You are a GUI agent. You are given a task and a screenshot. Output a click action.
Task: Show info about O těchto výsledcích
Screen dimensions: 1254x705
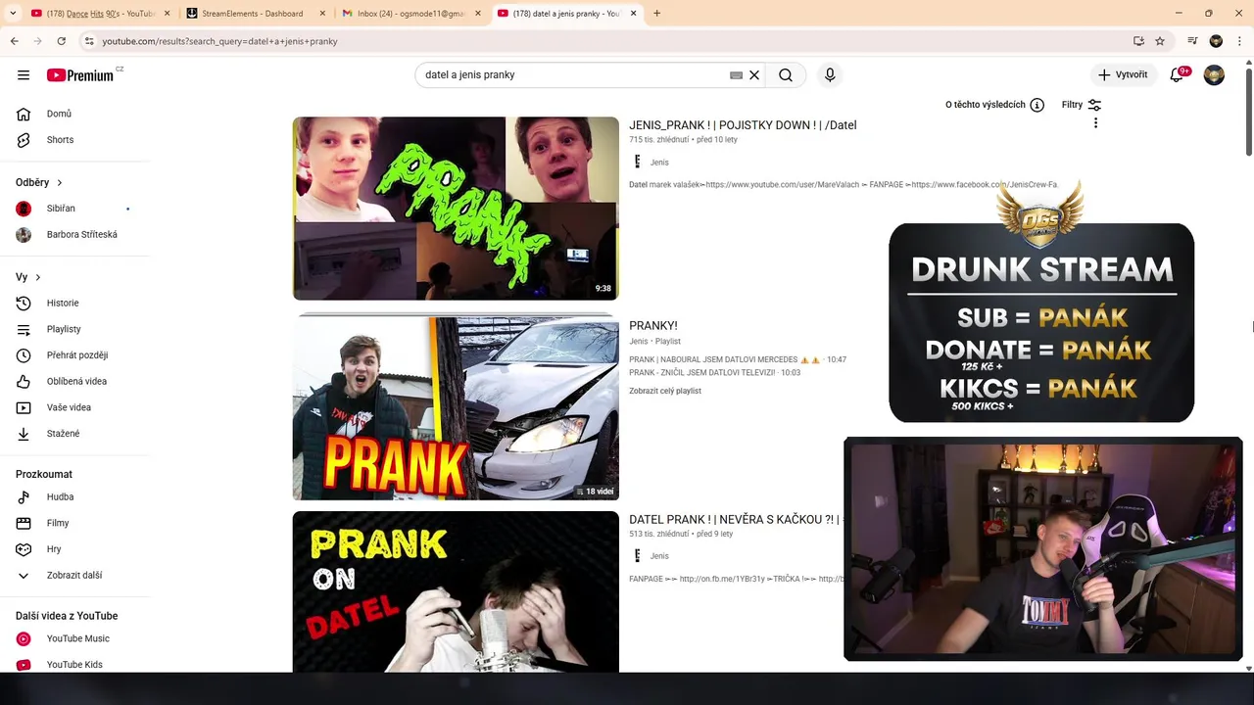[1037, 105]
